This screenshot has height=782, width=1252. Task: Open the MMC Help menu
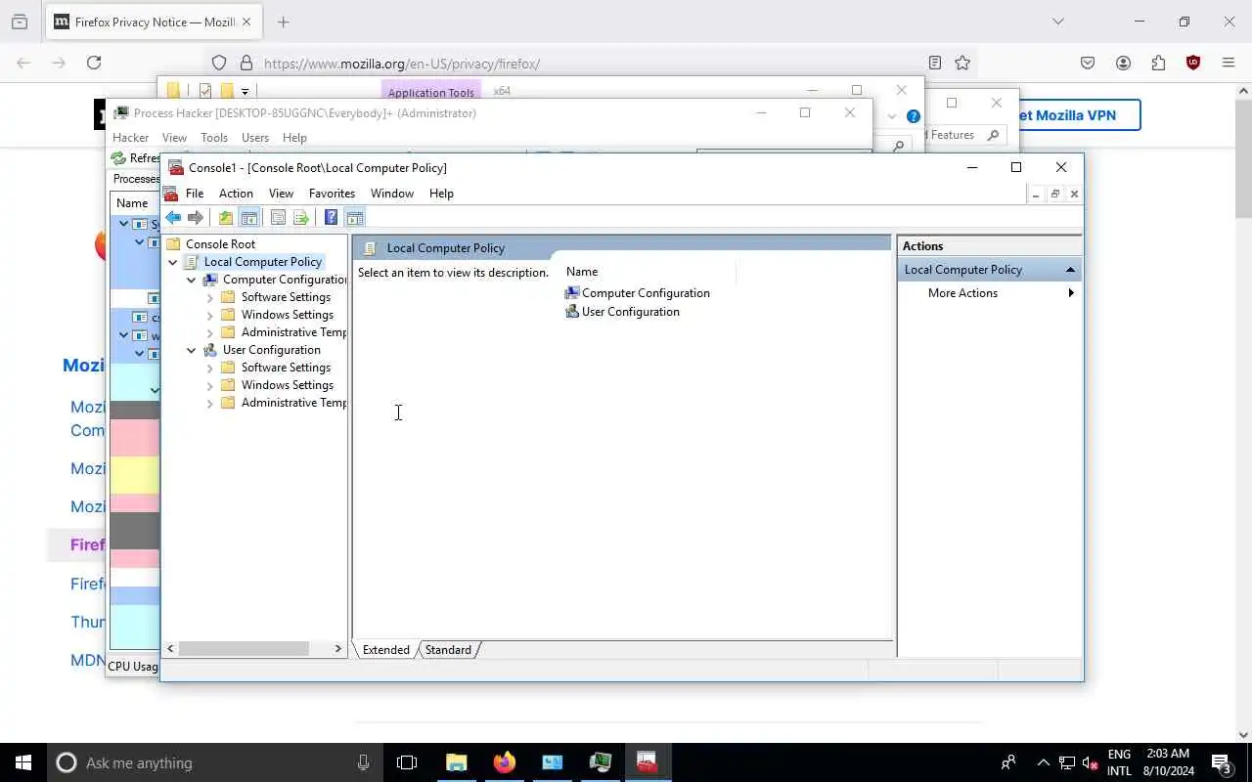point(441,194)
